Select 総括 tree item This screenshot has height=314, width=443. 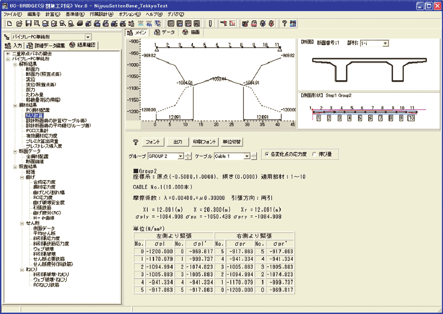point(31,172)
